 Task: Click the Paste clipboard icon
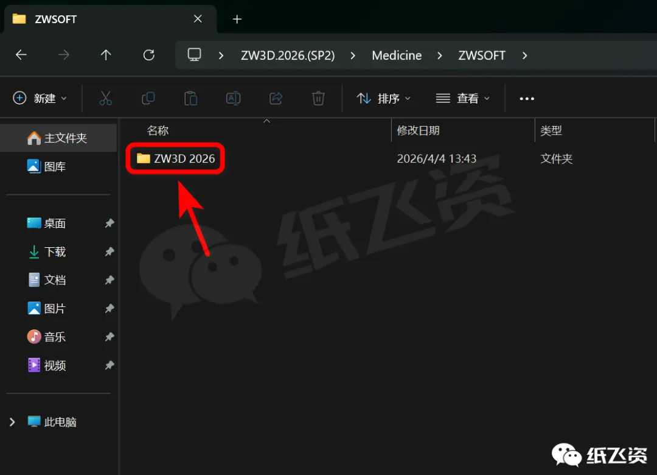tap(190, 99)
